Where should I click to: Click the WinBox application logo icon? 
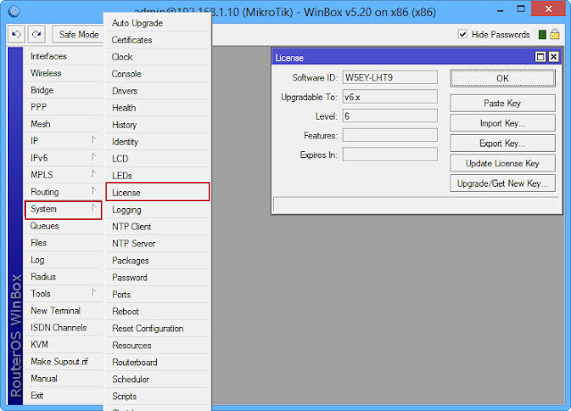coord(14,12)
